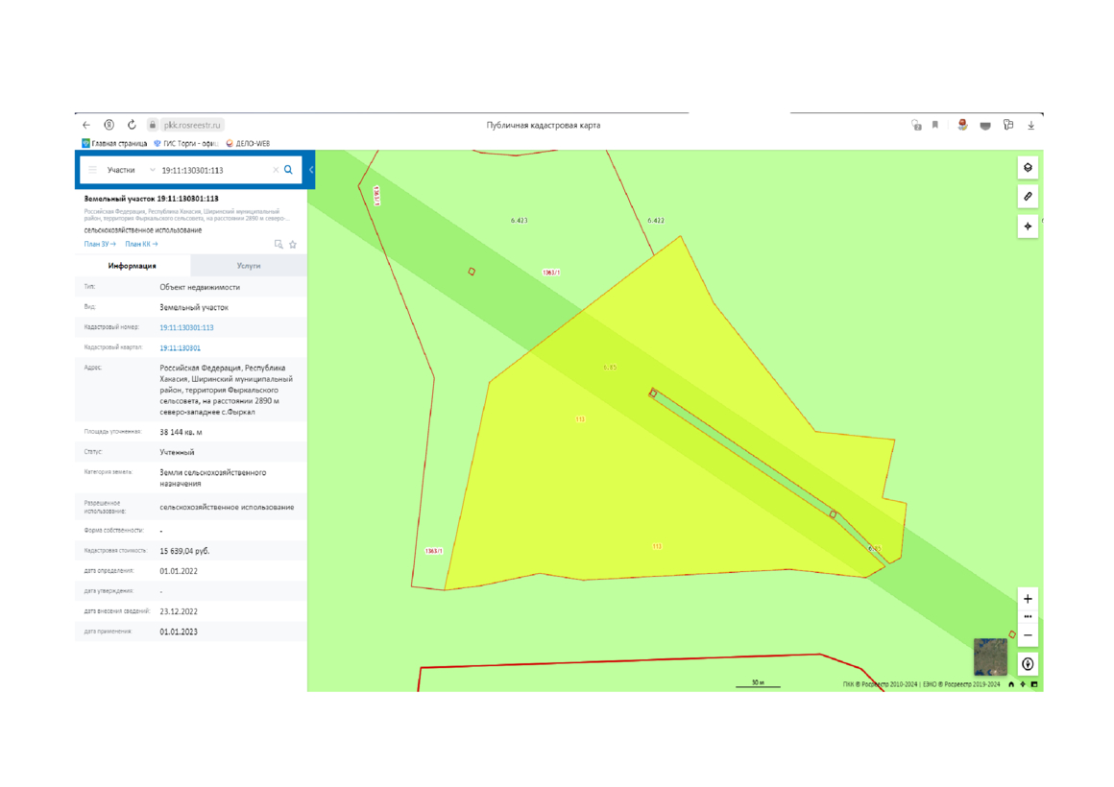Select cadastral value 15 639,04 руб.
The image size is (1114, 787).
184,551
